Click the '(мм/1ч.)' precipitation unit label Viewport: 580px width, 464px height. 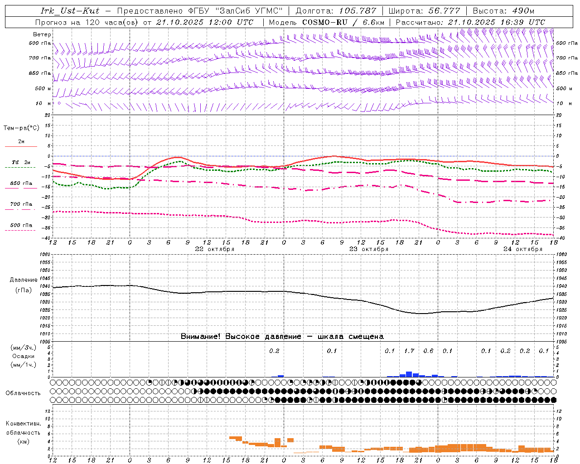24,365
